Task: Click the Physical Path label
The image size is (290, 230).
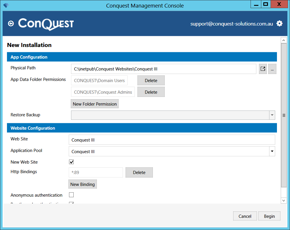Action: (23, 68)
